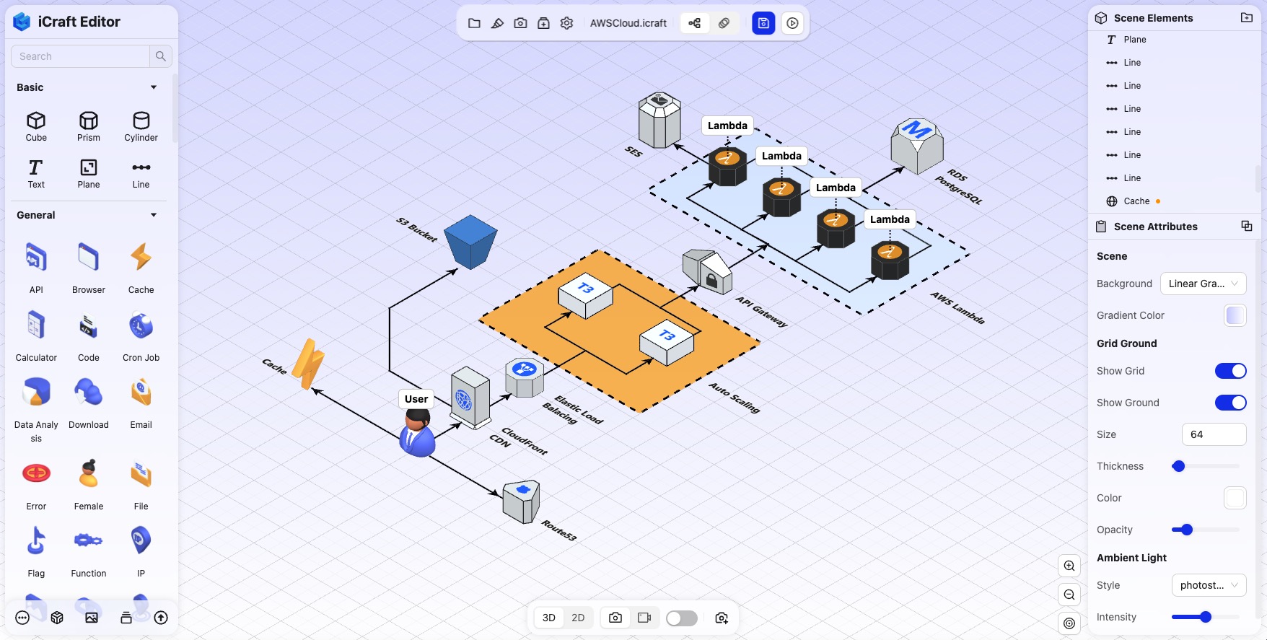The image size is (1267, 640).
Task: Adjust the Intensity slider
Action: point(1206,617)
